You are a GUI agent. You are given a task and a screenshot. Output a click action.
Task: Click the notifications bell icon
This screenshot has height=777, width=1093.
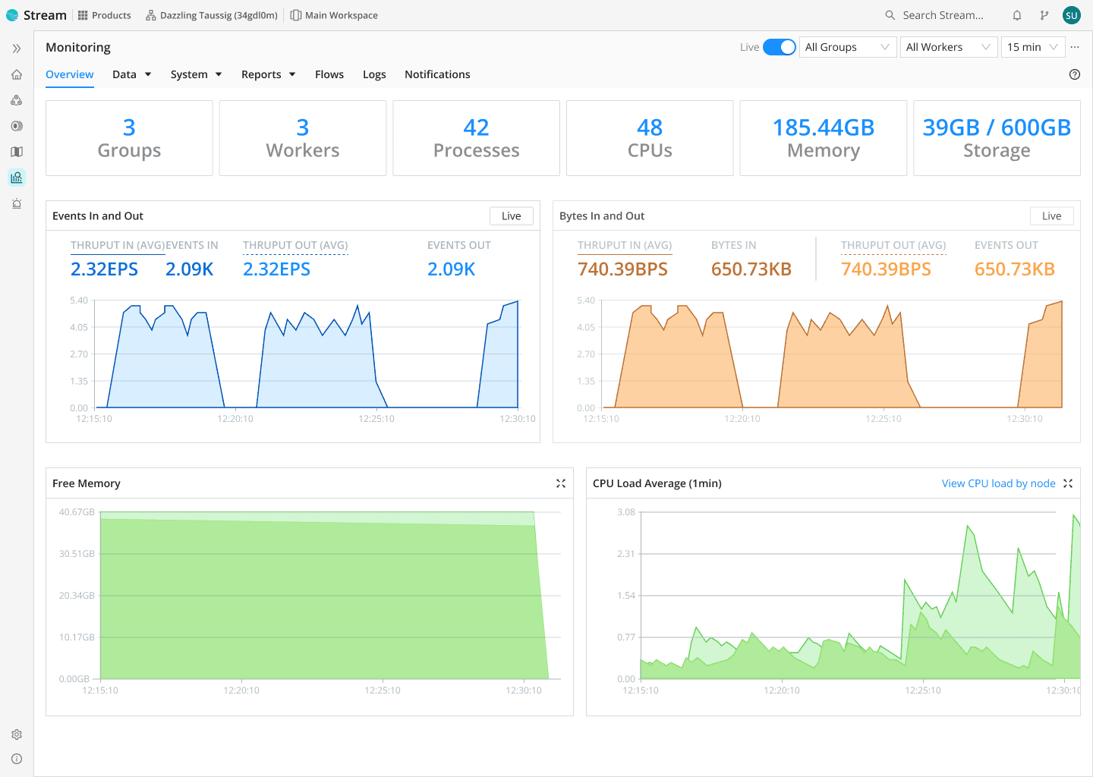pos(1017,15)
